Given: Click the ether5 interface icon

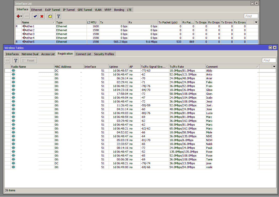Looking at the screenshot, I should (24, 42).
